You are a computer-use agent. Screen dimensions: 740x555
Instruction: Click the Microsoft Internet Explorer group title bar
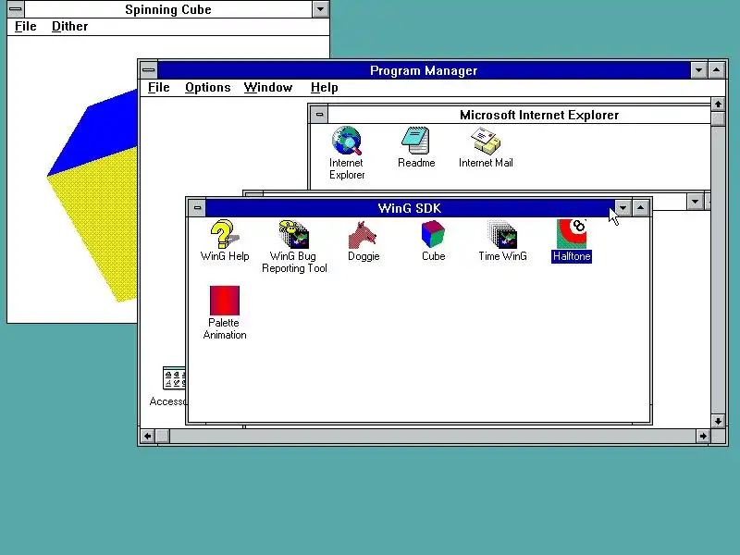(x=519, y=115)
